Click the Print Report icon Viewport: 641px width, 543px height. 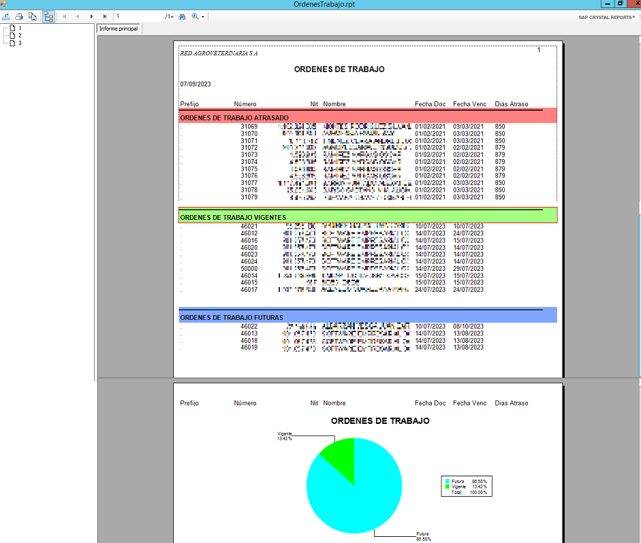(x=20, y=16)
